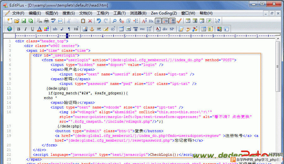Set font color with red A
The height and width of the screenshot is (164, 284).
pyautogui.click(x=39, y=29)
